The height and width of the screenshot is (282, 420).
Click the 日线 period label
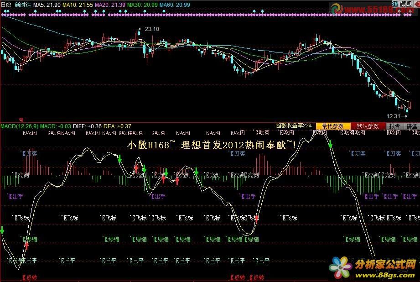click(6, 5)
